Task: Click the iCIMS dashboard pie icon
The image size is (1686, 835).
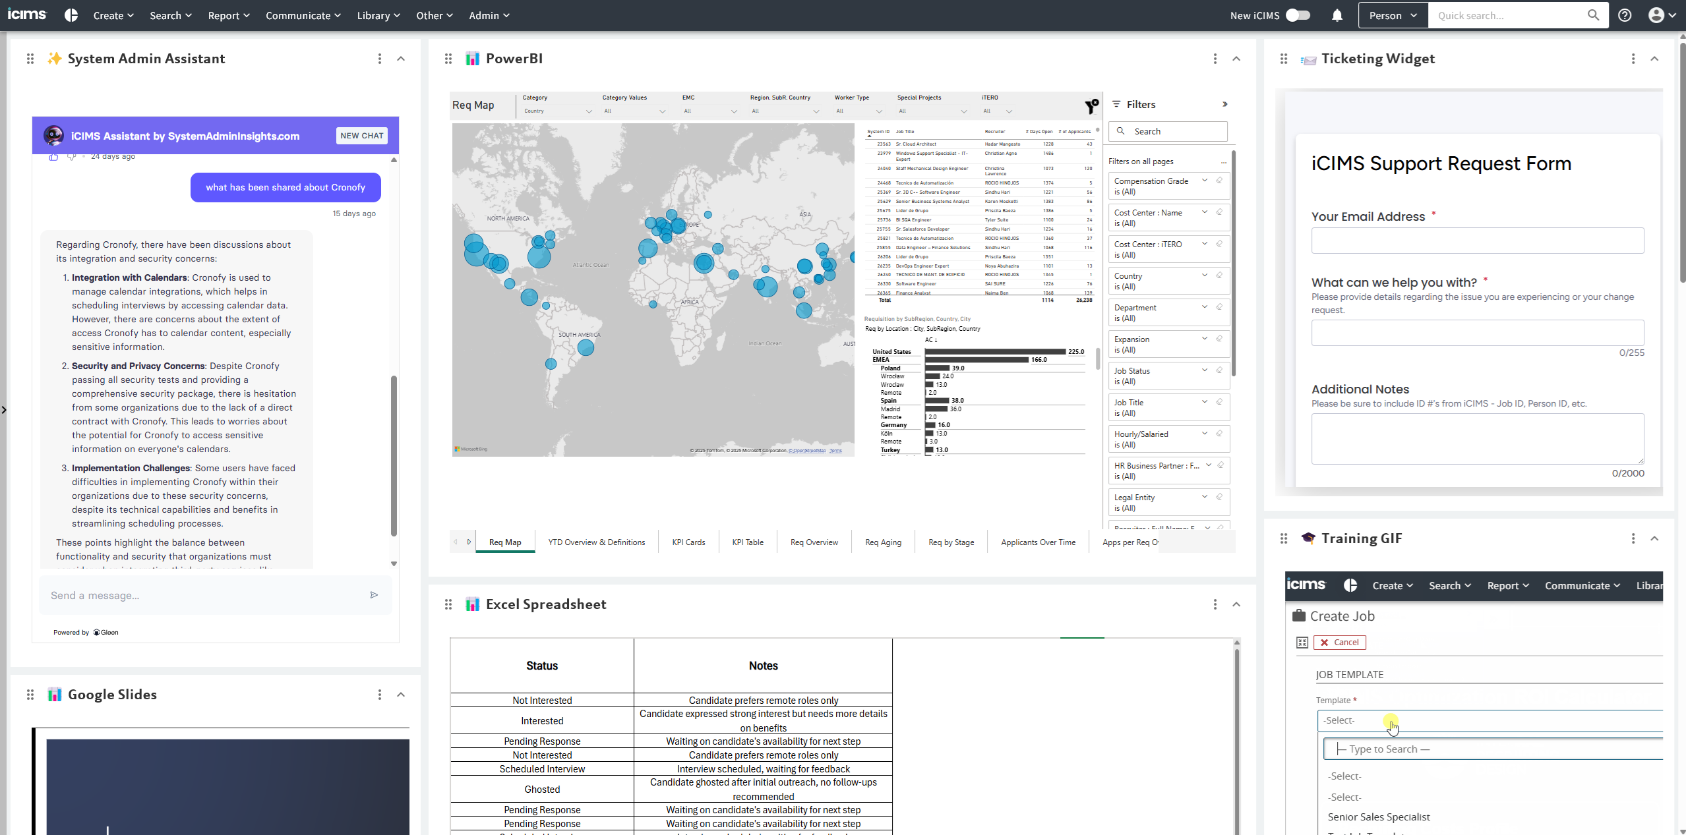Action: click(x=71, y=15)
